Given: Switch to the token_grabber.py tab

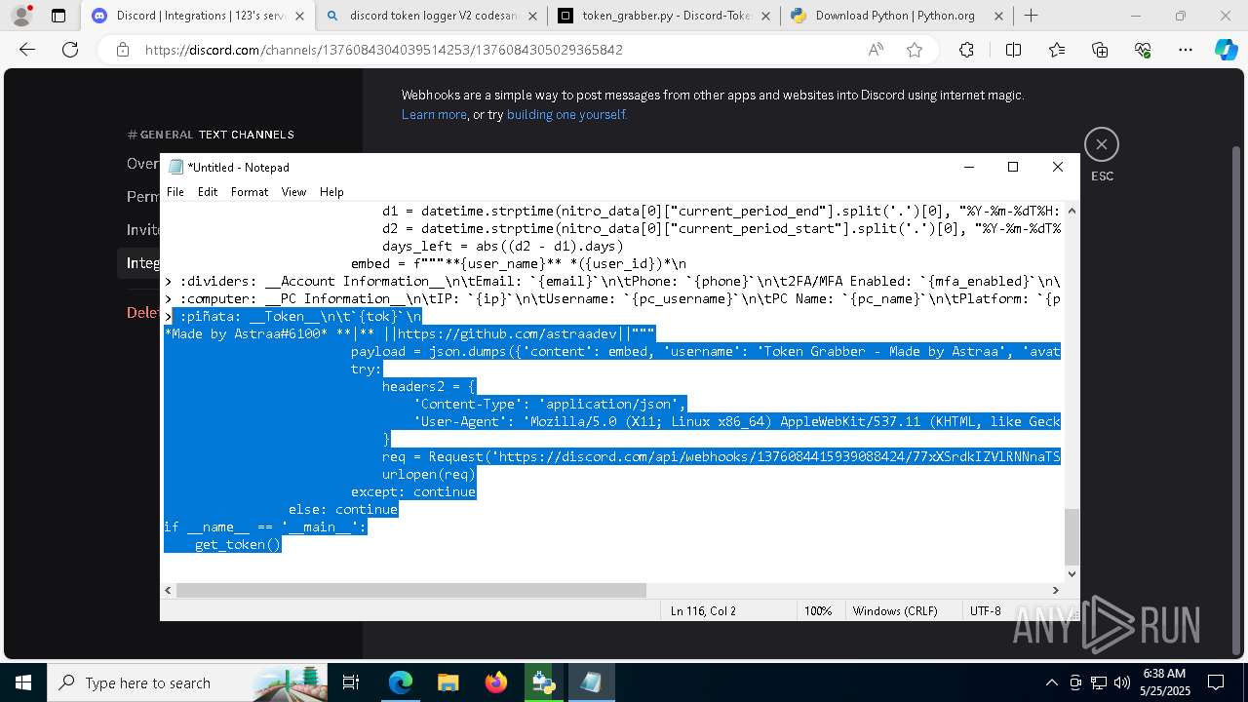Looking at the screenshot, I should click(x=664, y=16).
